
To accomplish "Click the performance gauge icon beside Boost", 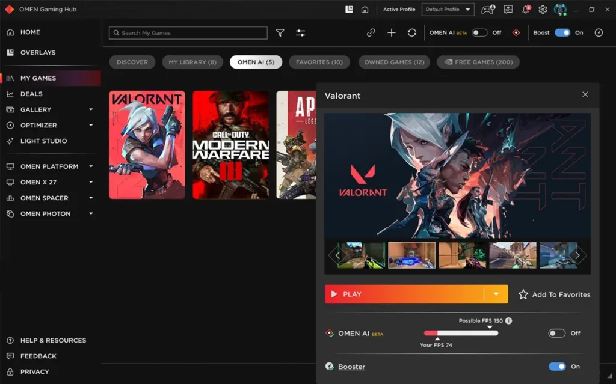I will click(x=599, y=33).
